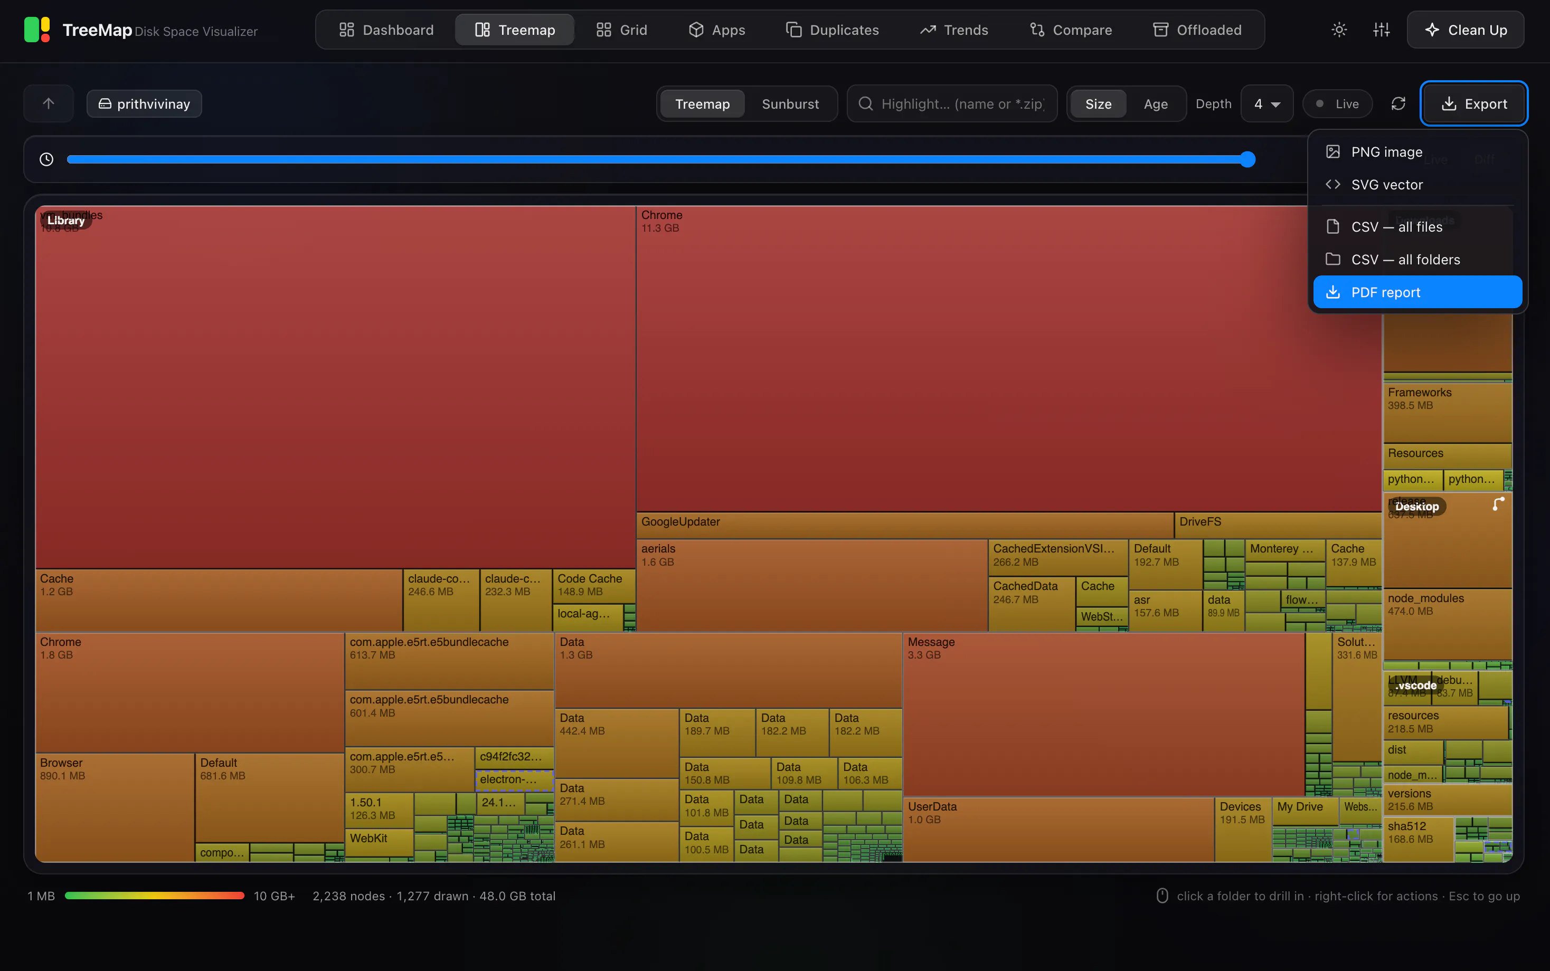Switch to the Grid tab

pos(621,30)
